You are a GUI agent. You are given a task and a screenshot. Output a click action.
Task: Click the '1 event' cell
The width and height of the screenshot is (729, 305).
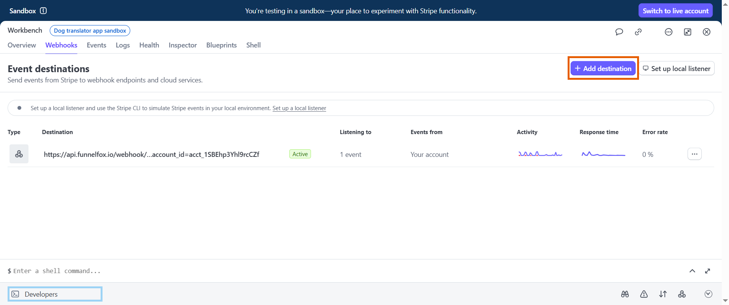click(350, 155)
